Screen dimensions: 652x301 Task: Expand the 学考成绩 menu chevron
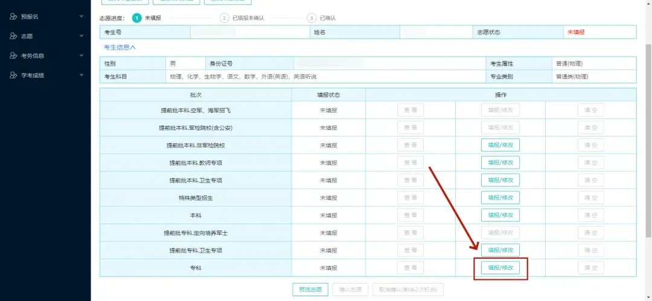81,75
